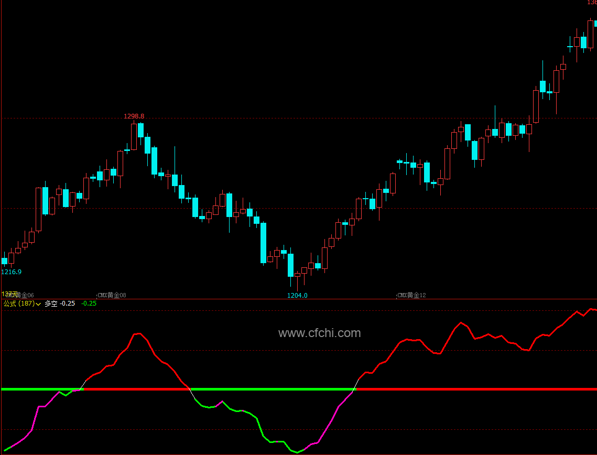Click the 1298.8 high price label

point(134,116)
